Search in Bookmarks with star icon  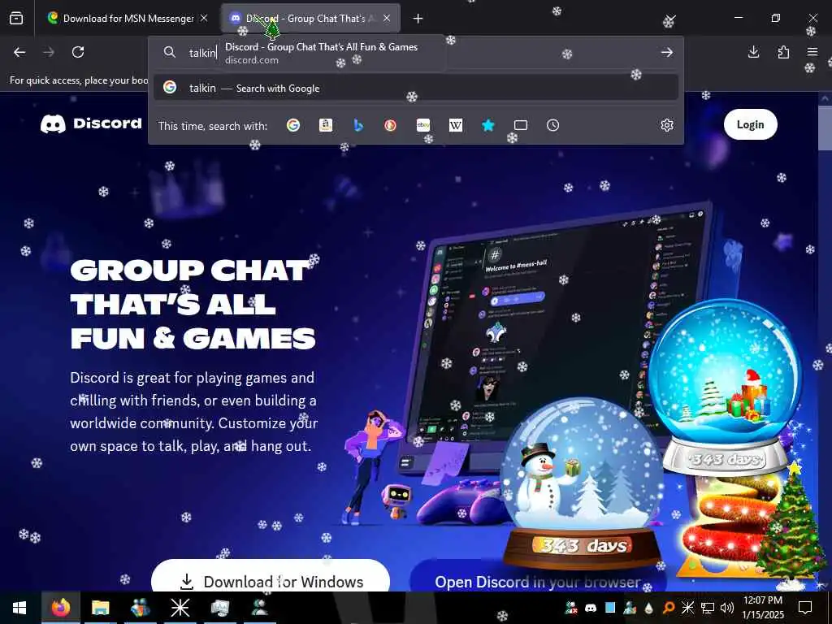pos(488,125)
